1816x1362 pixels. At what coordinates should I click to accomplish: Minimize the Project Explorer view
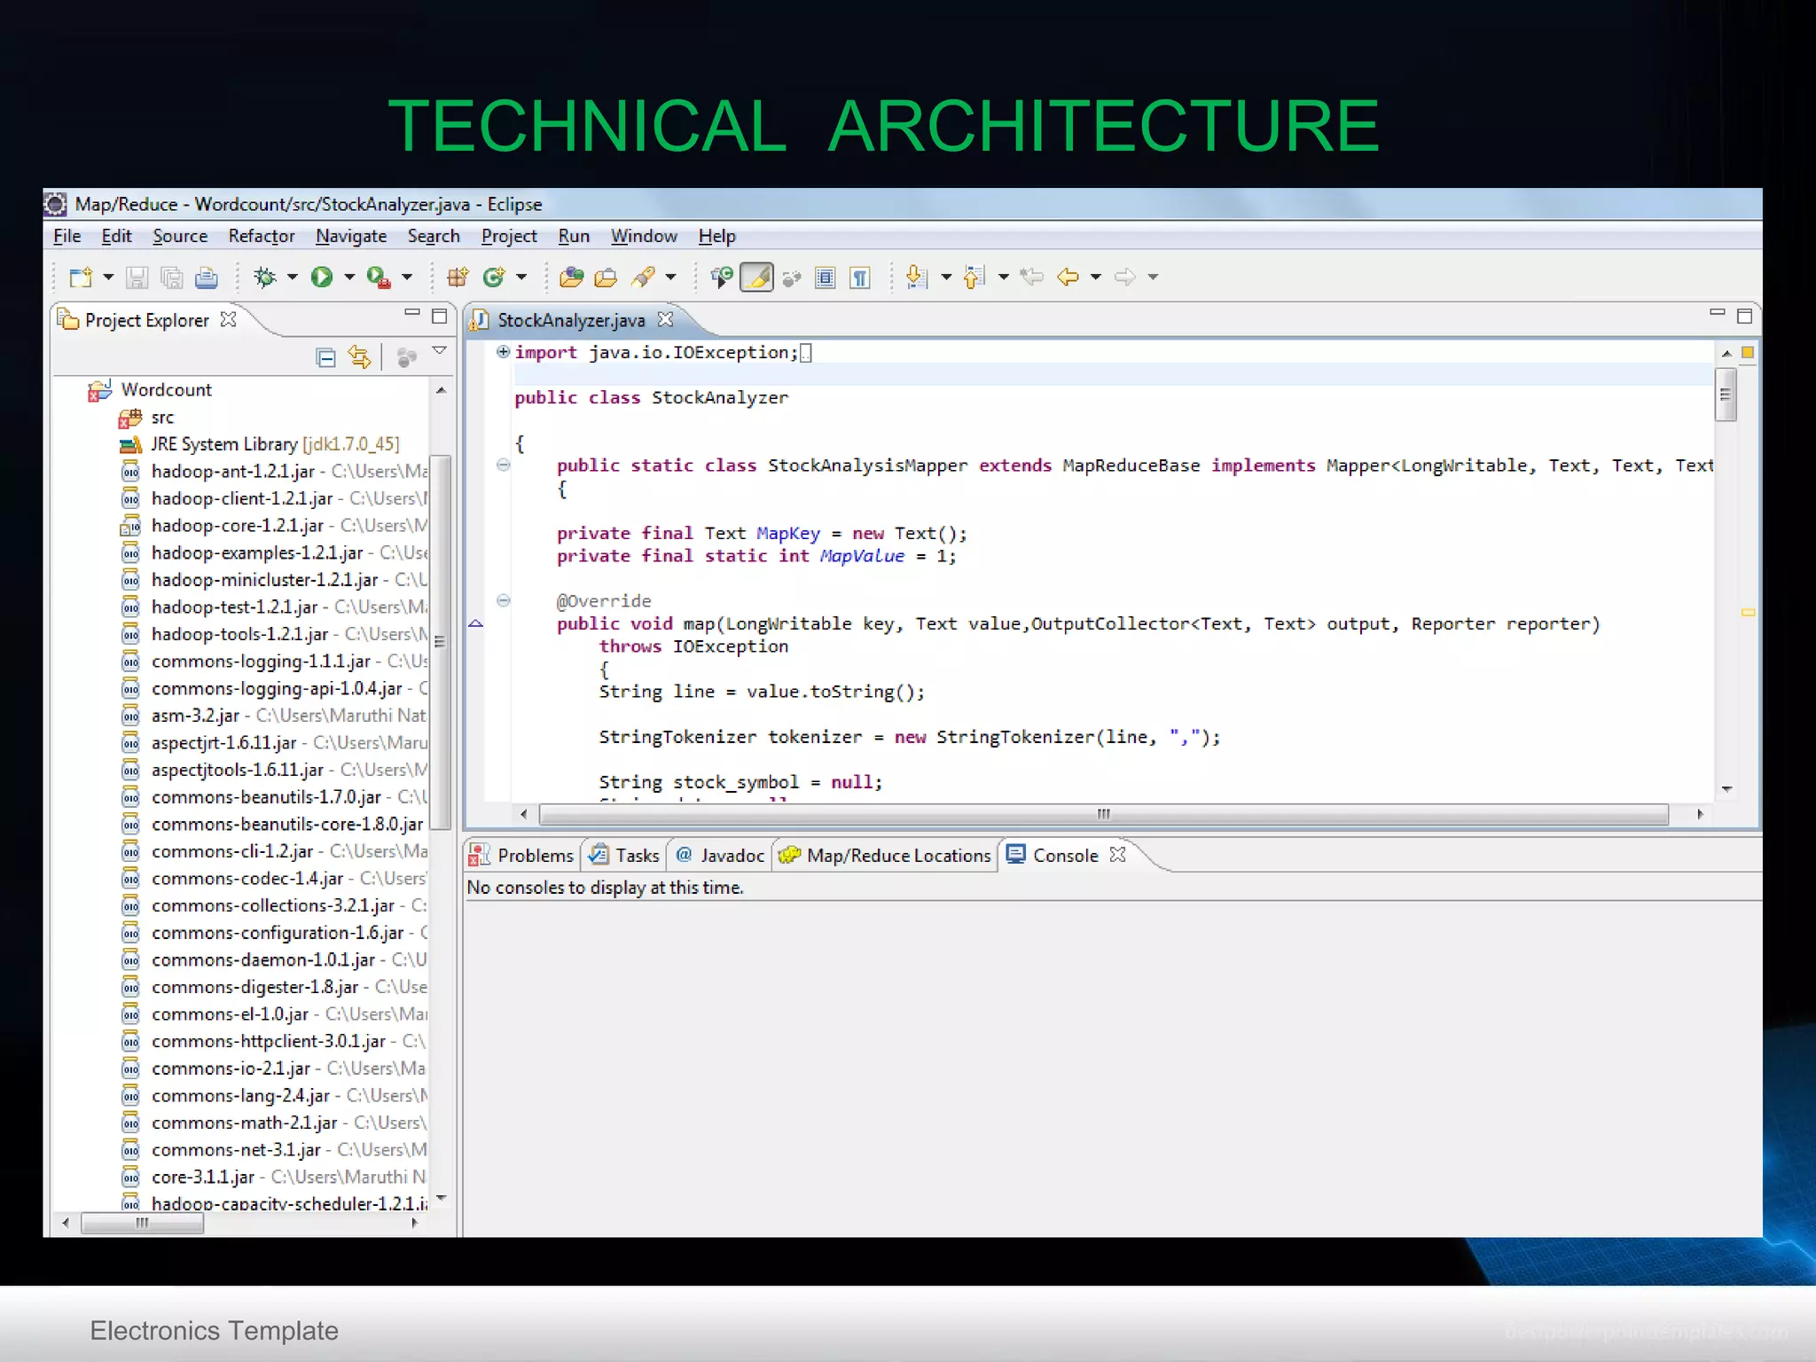(x=411, y=312)
